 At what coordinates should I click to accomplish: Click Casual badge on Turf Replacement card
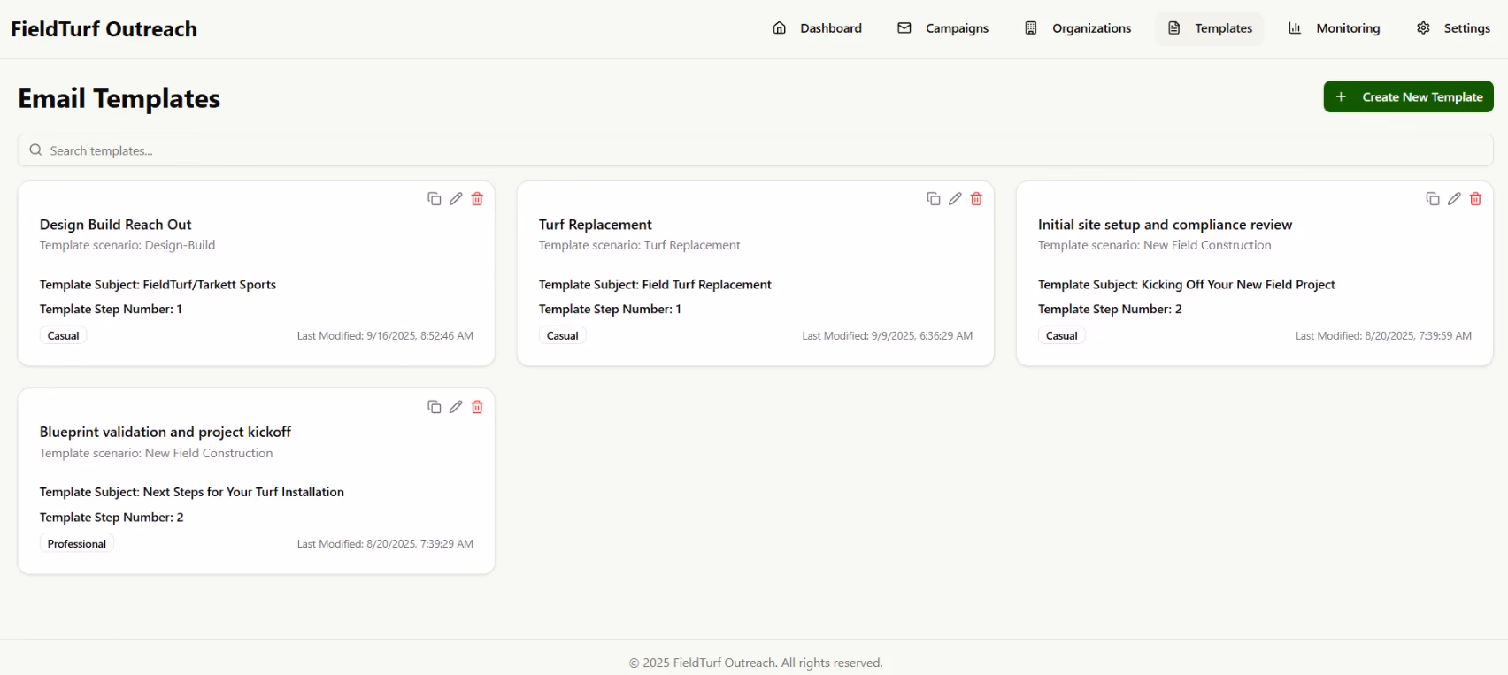coord(563,336)
